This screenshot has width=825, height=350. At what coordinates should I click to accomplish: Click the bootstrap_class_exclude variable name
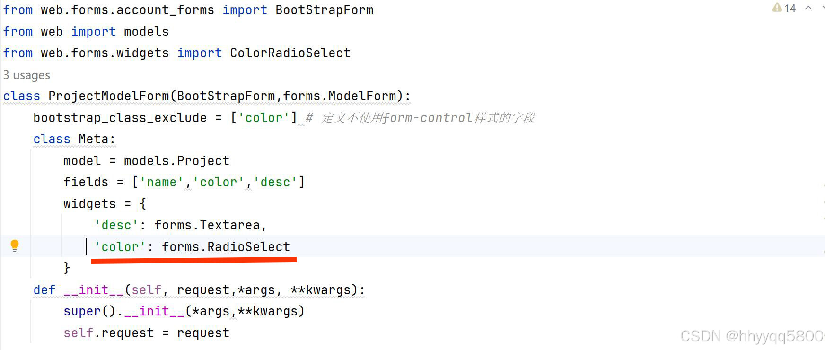[120, 118]
